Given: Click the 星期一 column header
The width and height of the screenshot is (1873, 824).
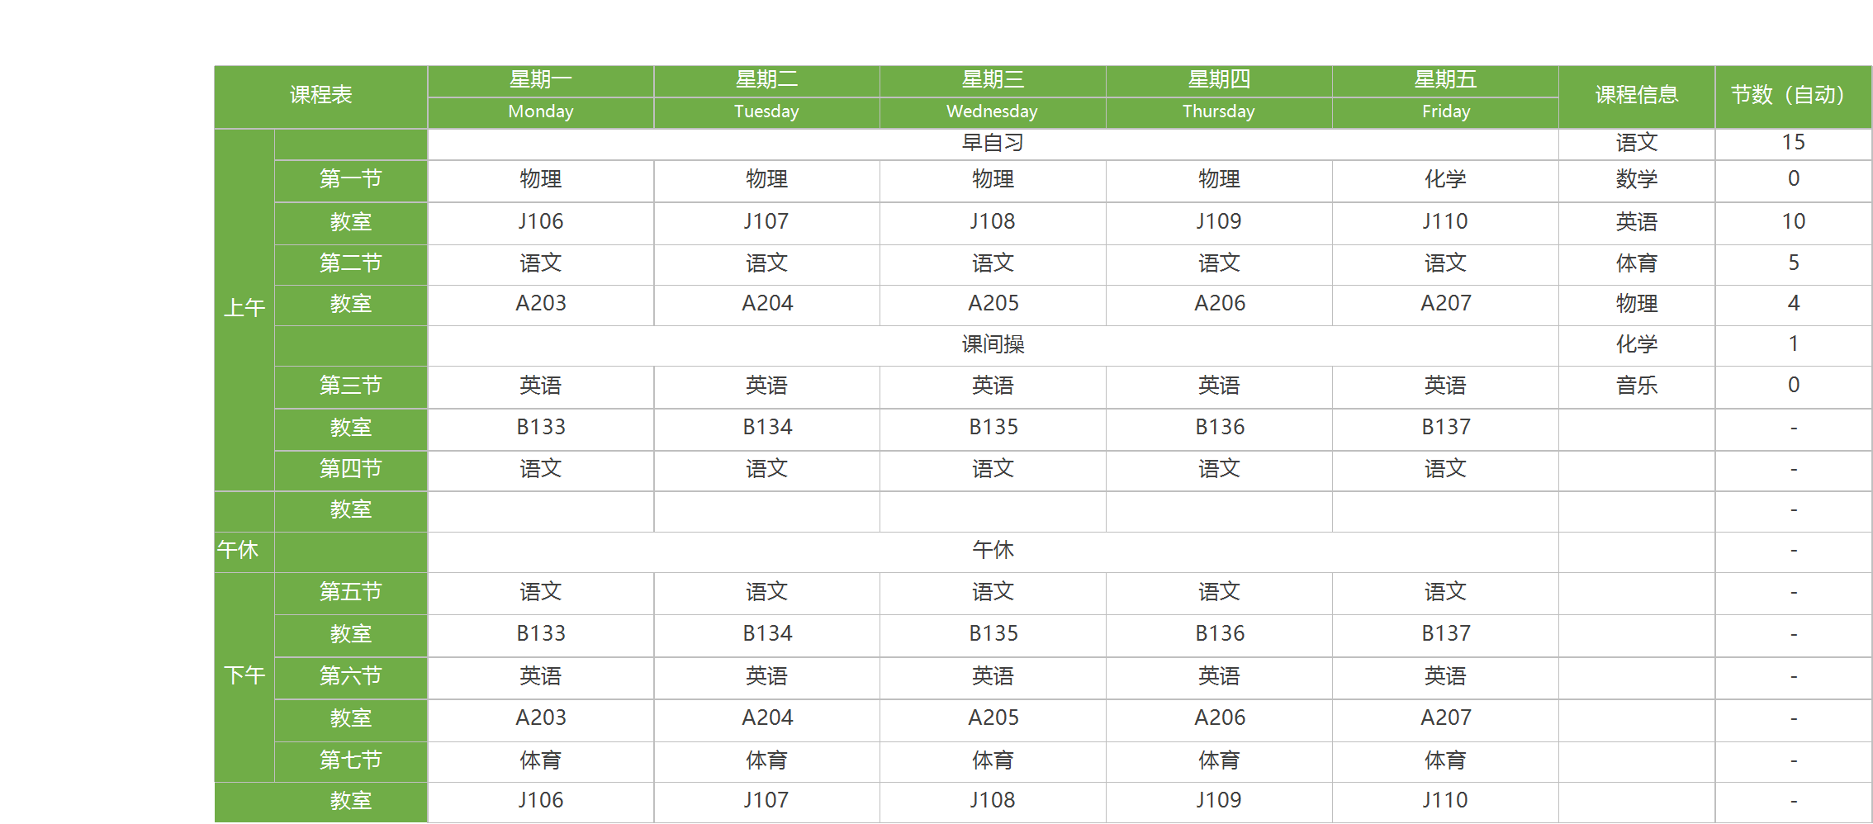Looking at the screenshot, I should click(x=541, y=81).
